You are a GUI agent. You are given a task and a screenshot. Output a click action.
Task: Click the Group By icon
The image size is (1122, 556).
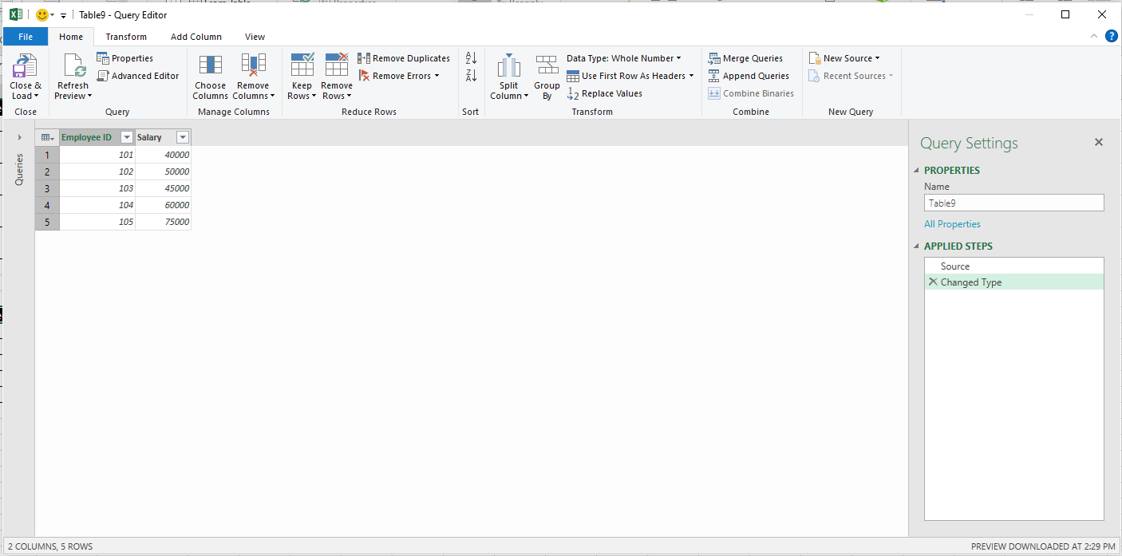pos(547,66)
